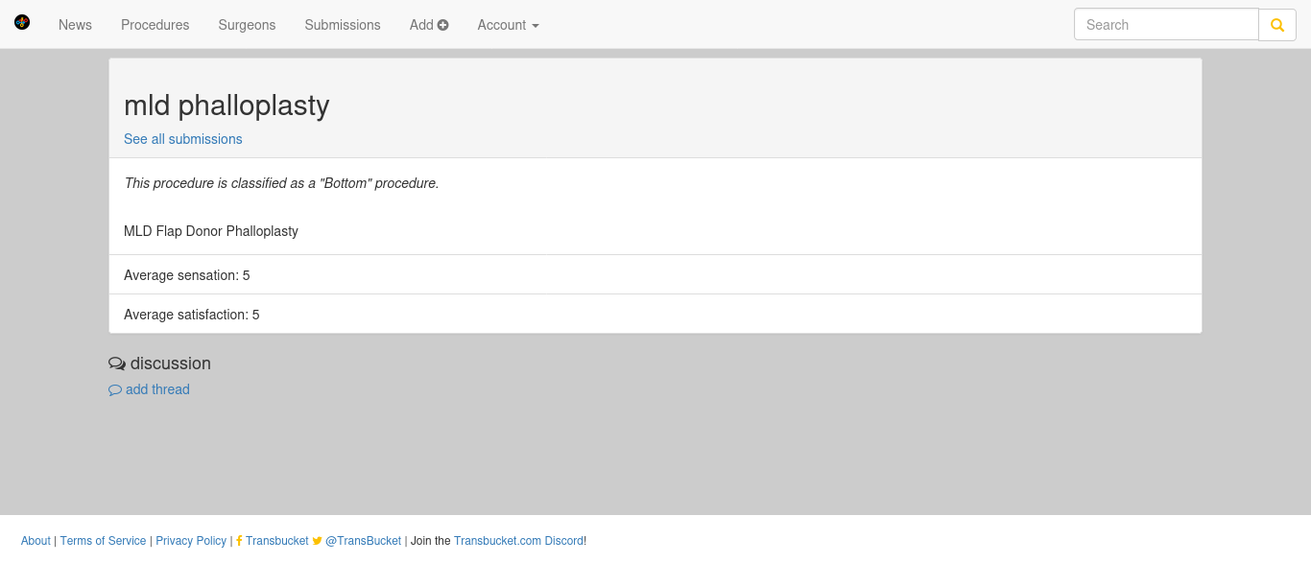Click the Transbucket logo icon
1311x563 pixels.
(x=22, y=22)
